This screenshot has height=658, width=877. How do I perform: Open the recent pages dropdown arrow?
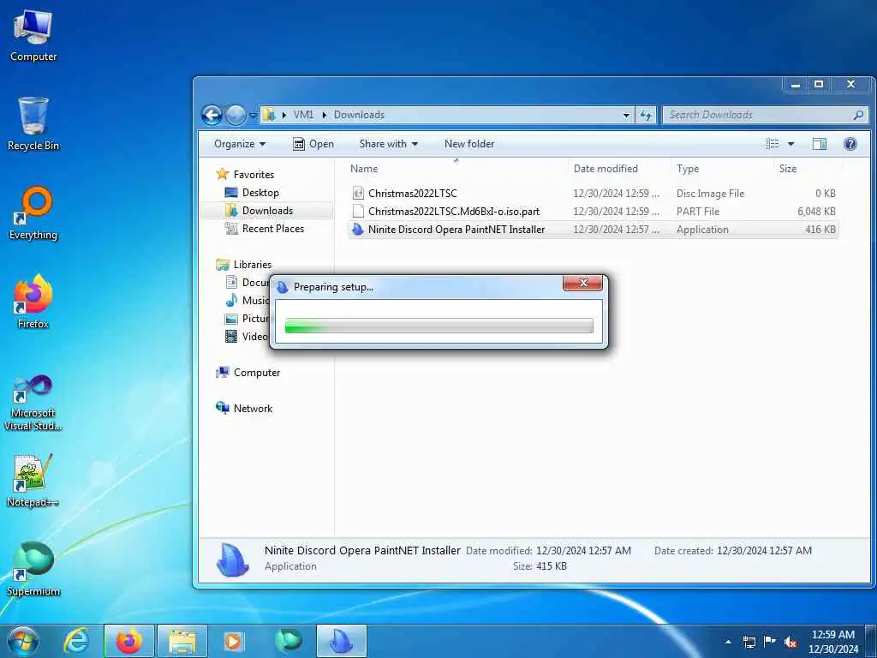(x=253, y=116)
